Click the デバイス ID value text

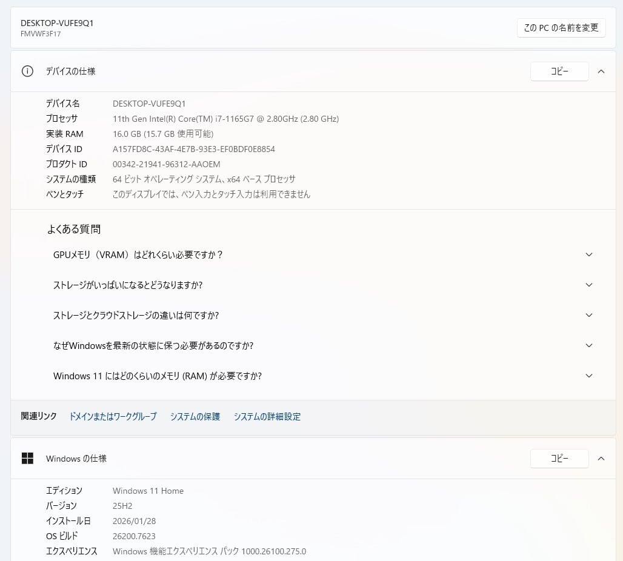point(193,149)
